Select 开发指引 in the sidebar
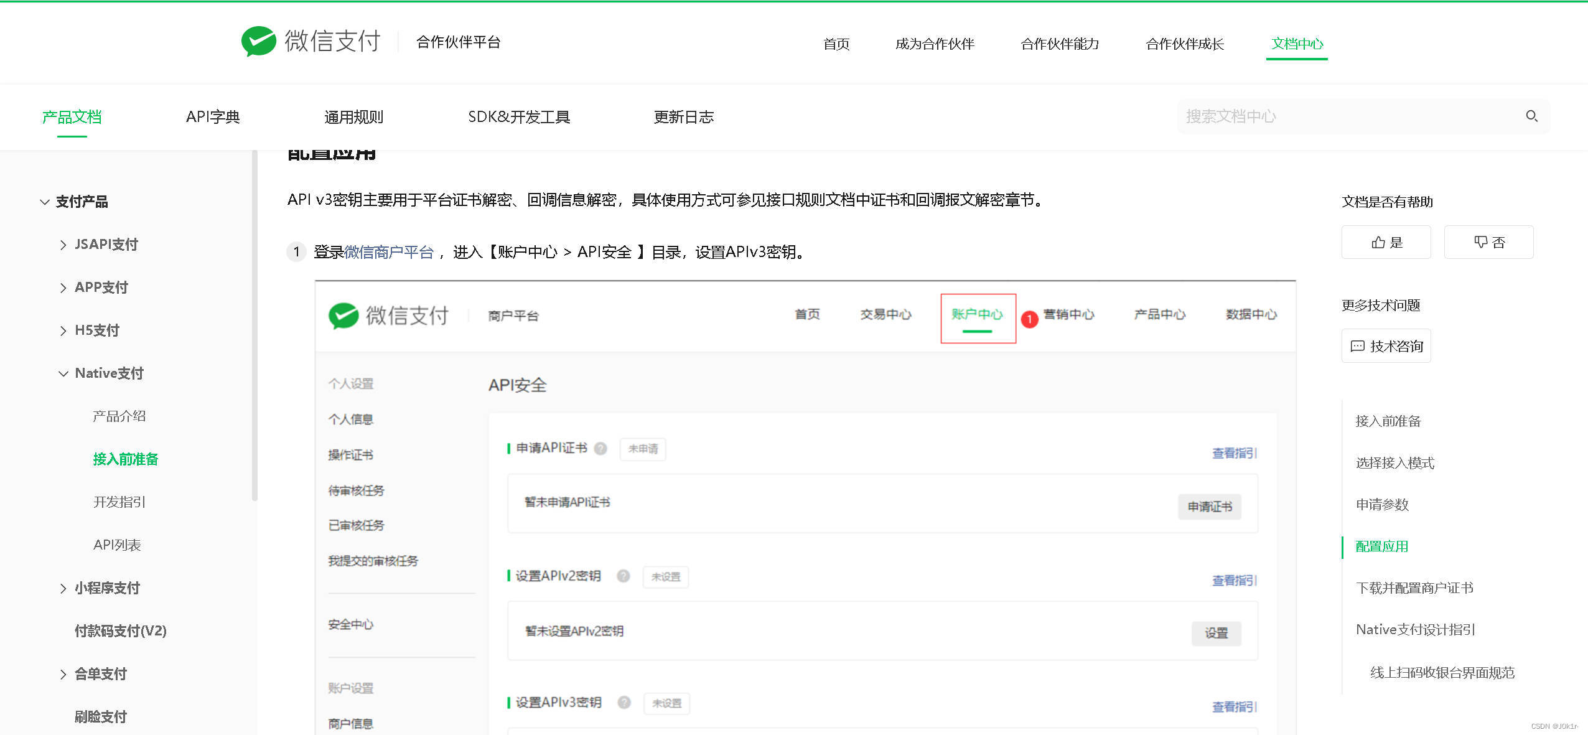The image size is (1588, 735). [119, 502]
